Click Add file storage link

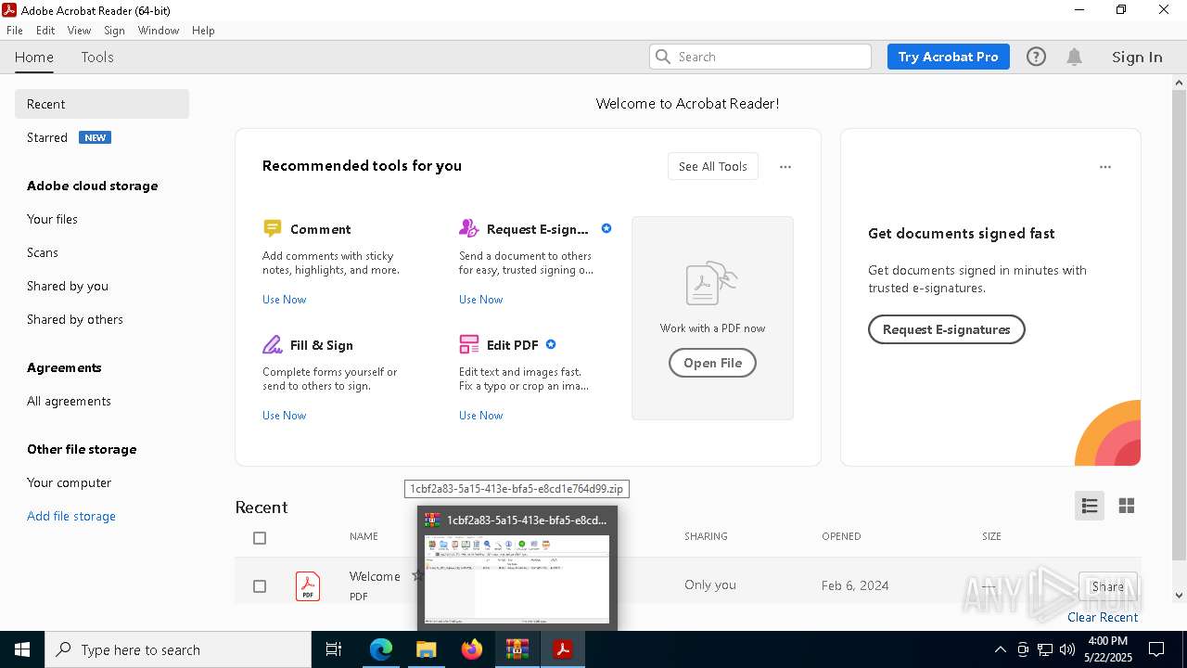[x=71, y=516]
